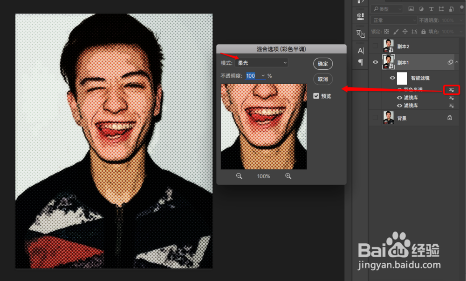Click the 副本1 layer thumbnail
466x281 pixels.
point(389,62)
